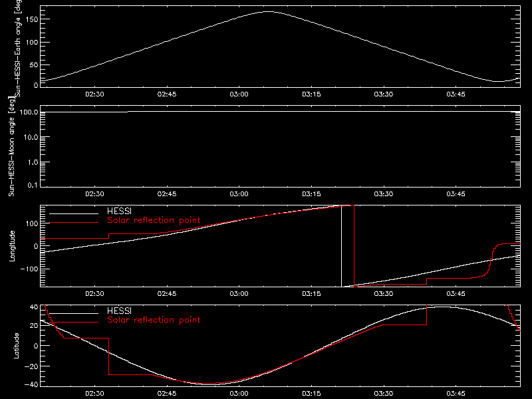Click the Longitude axis title
This screenshot has height=399, width=532.
pyautogui.click(x=12, y=246)
